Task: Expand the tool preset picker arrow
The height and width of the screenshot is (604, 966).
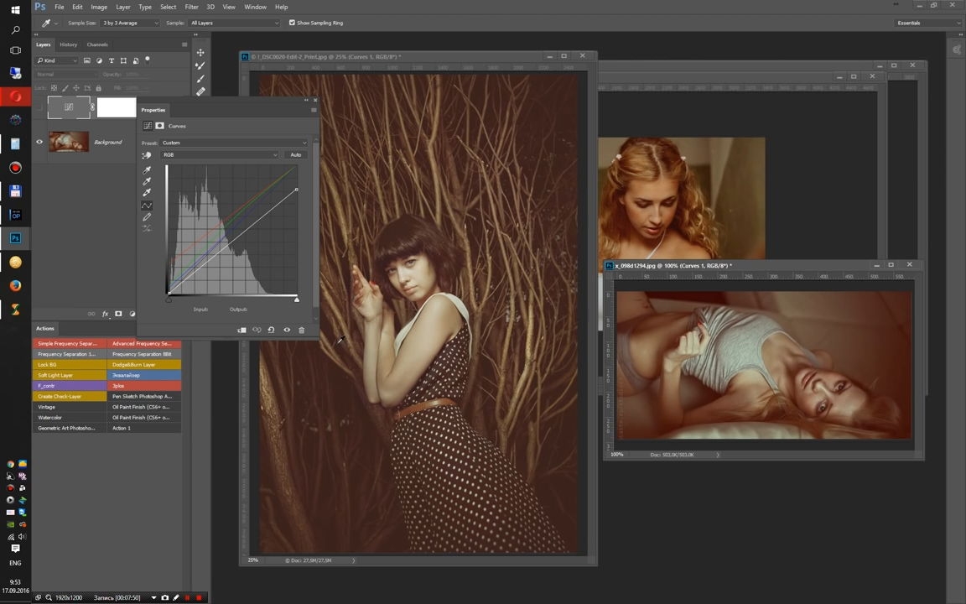Action: pyautogui.click(x=56, y=23)
